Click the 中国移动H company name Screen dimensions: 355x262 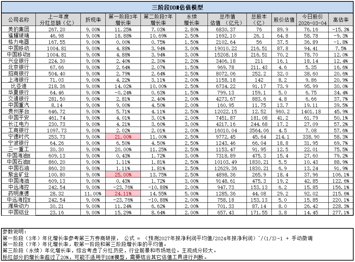point(19,54)
